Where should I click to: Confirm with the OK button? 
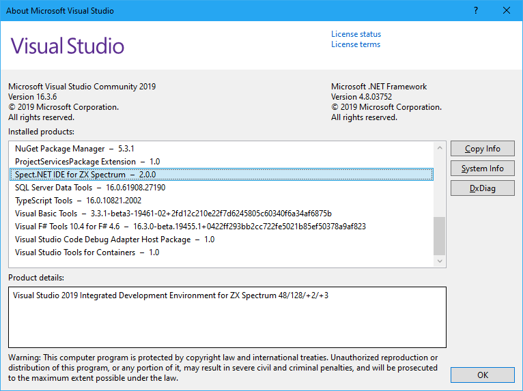[482, 375]
